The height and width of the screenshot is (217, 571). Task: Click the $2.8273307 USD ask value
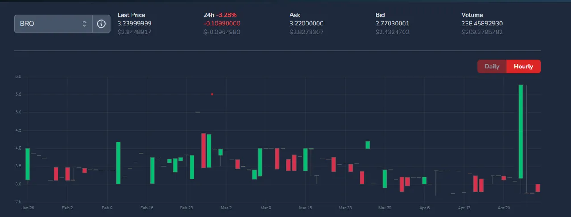point(306,32)
